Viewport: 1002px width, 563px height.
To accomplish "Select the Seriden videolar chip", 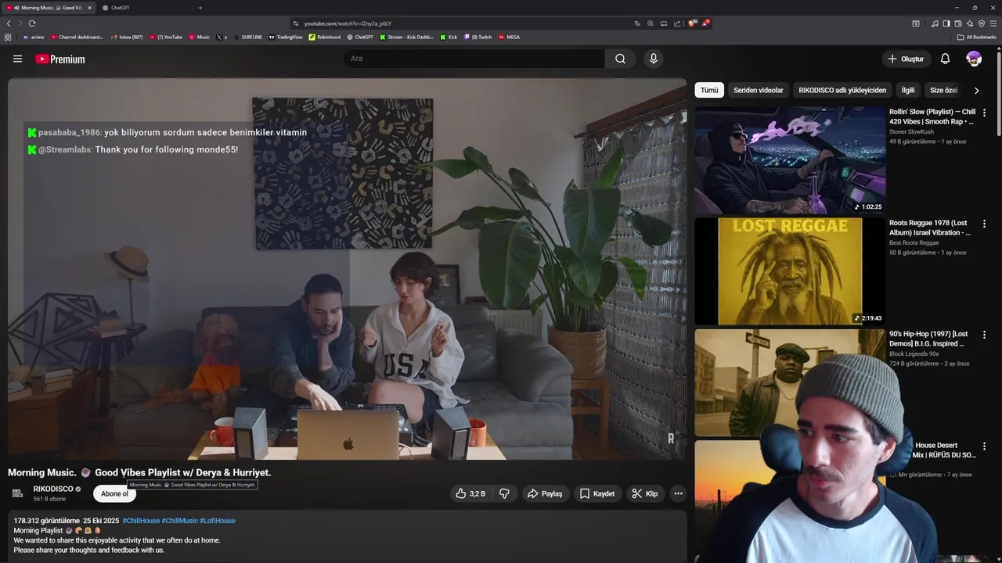I will coord(759,90).
